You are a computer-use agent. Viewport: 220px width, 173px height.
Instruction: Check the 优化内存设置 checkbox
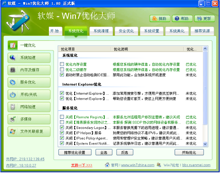[x=62, y=64]
